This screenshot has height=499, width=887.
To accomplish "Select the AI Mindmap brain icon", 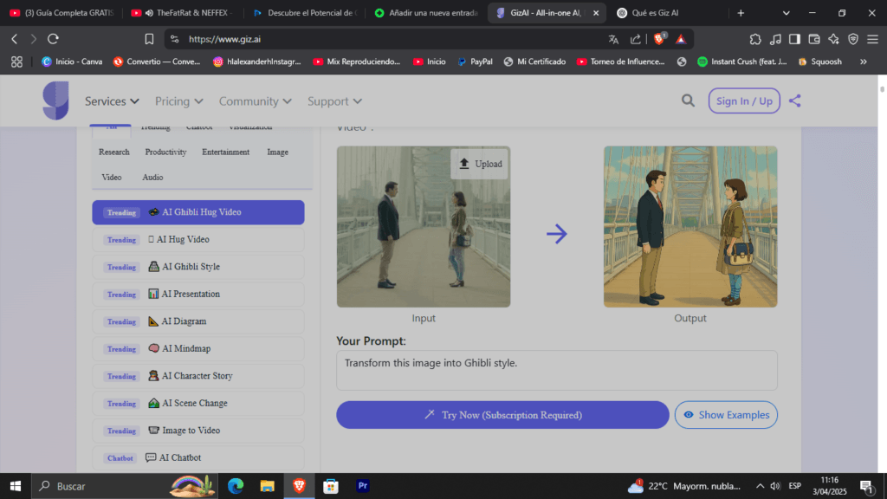I will tap(154, 348).
